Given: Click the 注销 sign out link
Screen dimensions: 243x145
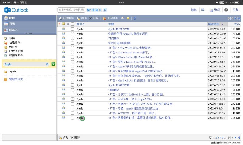Looking at the screenshot, I should click(236, 10).
